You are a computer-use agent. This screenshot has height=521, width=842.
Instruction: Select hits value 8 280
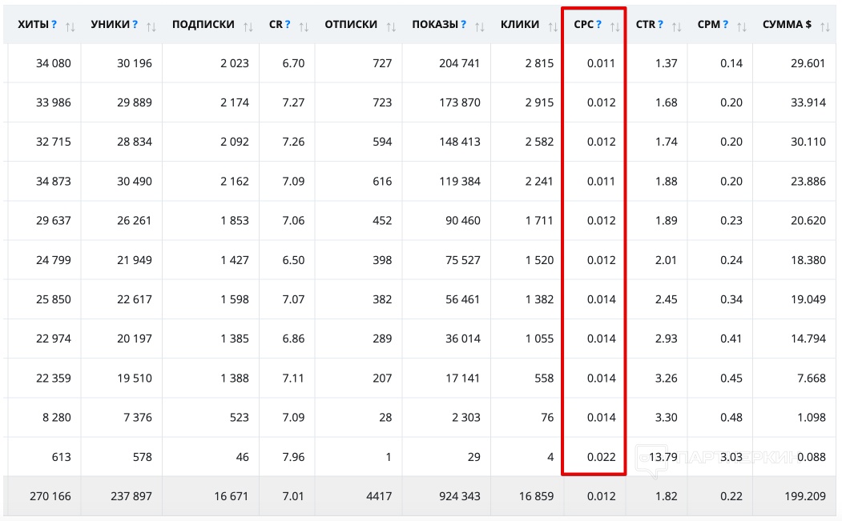point(56,418)
